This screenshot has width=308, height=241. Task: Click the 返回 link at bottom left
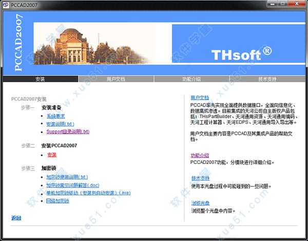[16, 218]
